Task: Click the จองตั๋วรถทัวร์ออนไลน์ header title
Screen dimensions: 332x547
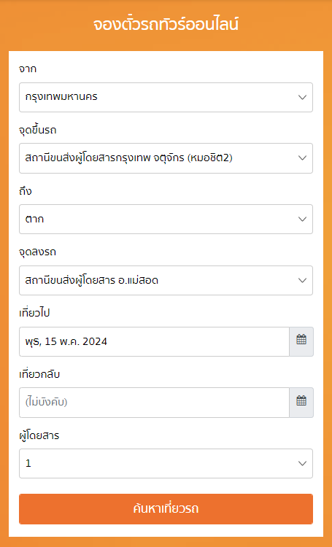Action: click(x=166, y=25)
